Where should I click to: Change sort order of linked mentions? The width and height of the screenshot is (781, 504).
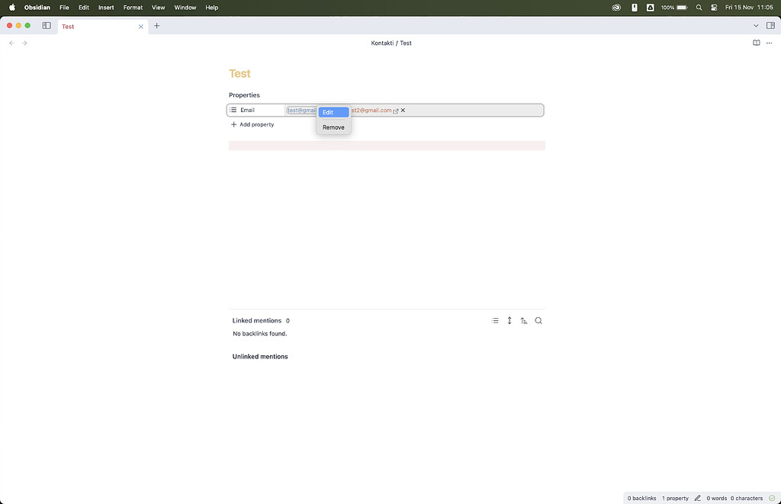(524, 320)
